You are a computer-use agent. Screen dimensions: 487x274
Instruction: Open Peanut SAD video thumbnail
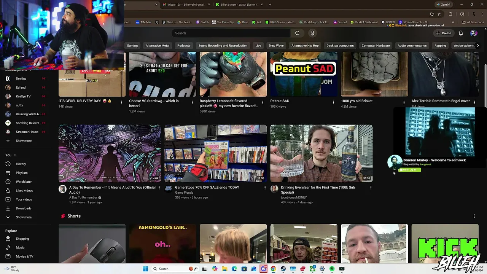(x=304, y=74)
